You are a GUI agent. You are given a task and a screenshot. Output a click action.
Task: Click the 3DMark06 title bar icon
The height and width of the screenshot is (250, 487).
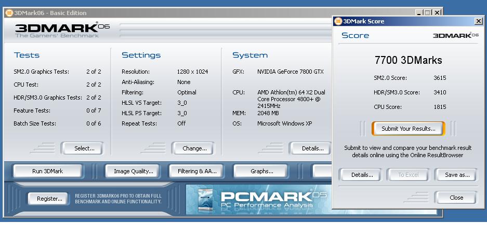[x=9, y=13]
